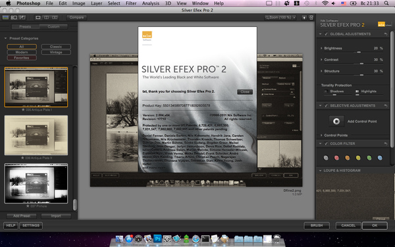The image size is (395, 247).
Task: Click the Wi-Fi status icon in menu bar
Action: pyautogui.click(x=325, y=3)
